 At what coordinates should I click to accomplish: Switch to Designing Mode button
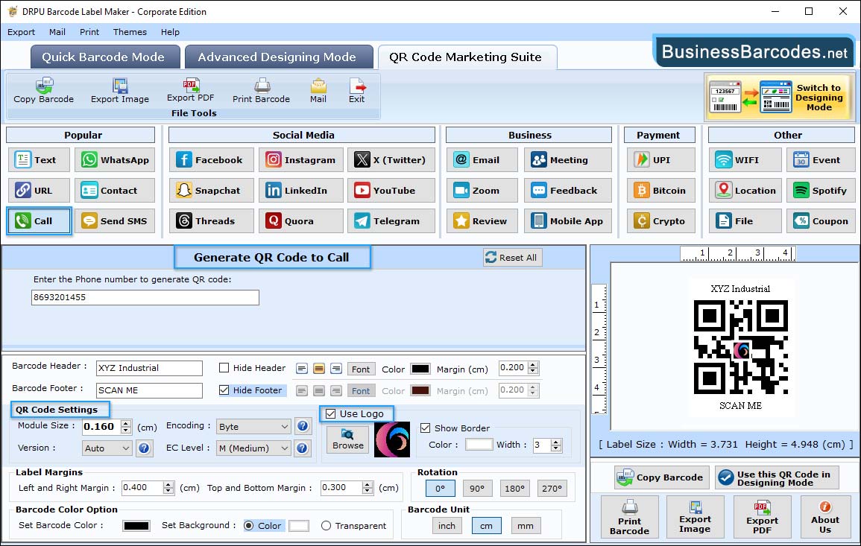click(780, 98)
